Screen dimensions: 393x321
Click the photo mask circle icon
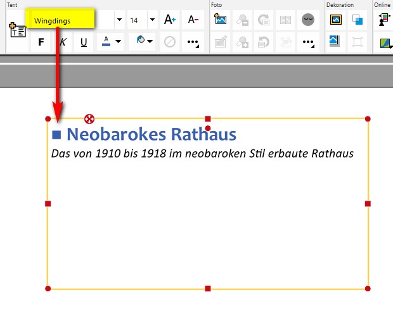click(308, 20)
